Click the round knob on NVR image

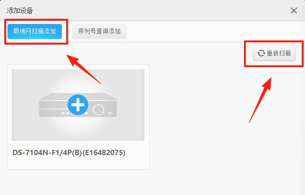[x=99, y=110]
